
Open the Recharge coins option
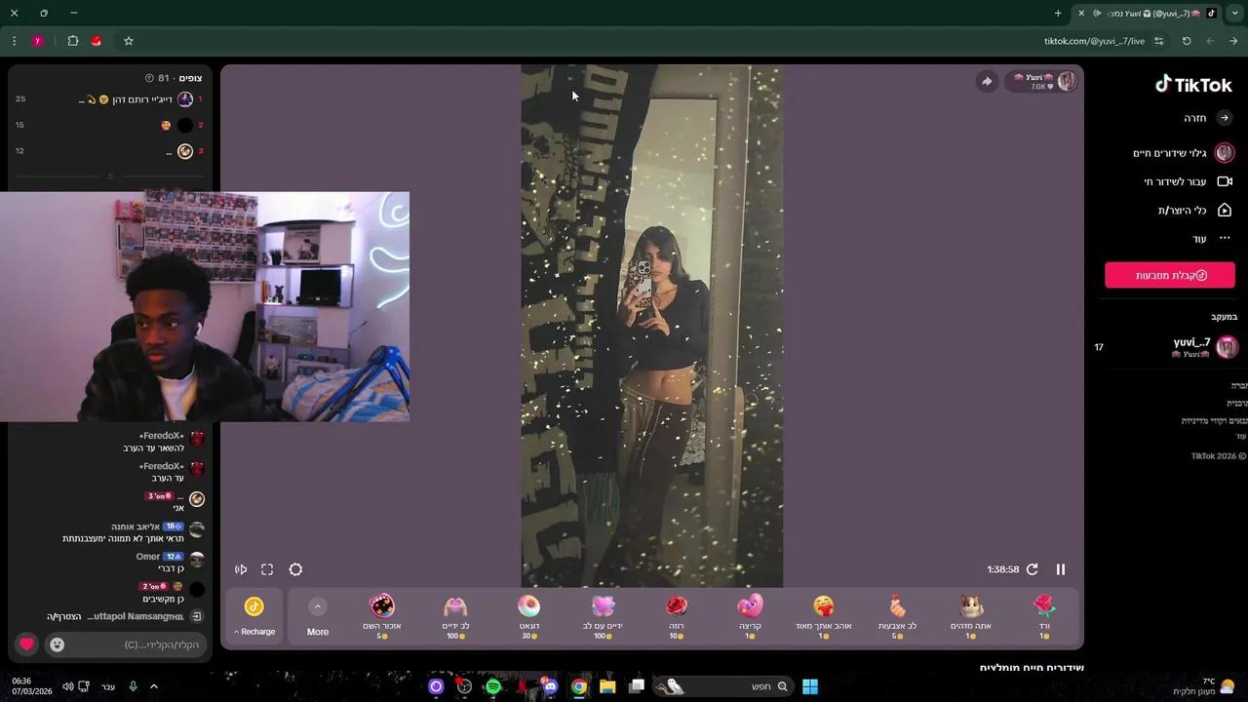click(254, 616)
